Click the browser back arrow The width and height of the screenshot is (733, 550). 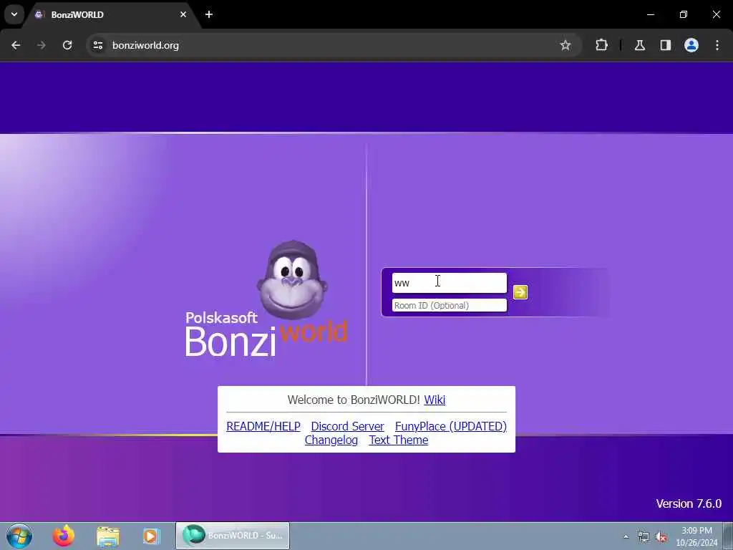click(x=16, y=45)
